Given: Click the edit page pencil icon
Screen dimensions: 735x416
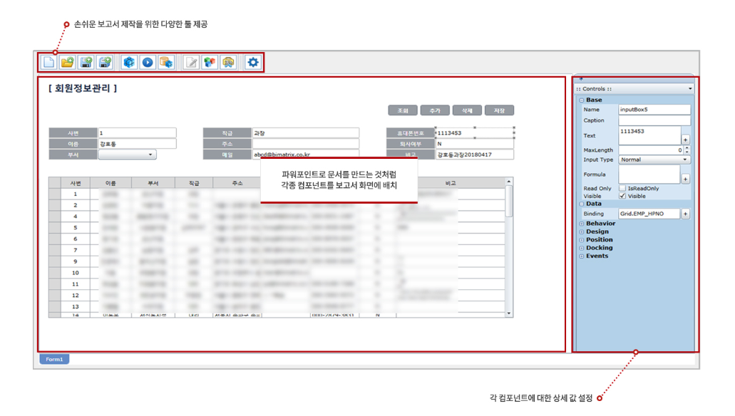Looking at the screenshot, I should coord(191,63).
